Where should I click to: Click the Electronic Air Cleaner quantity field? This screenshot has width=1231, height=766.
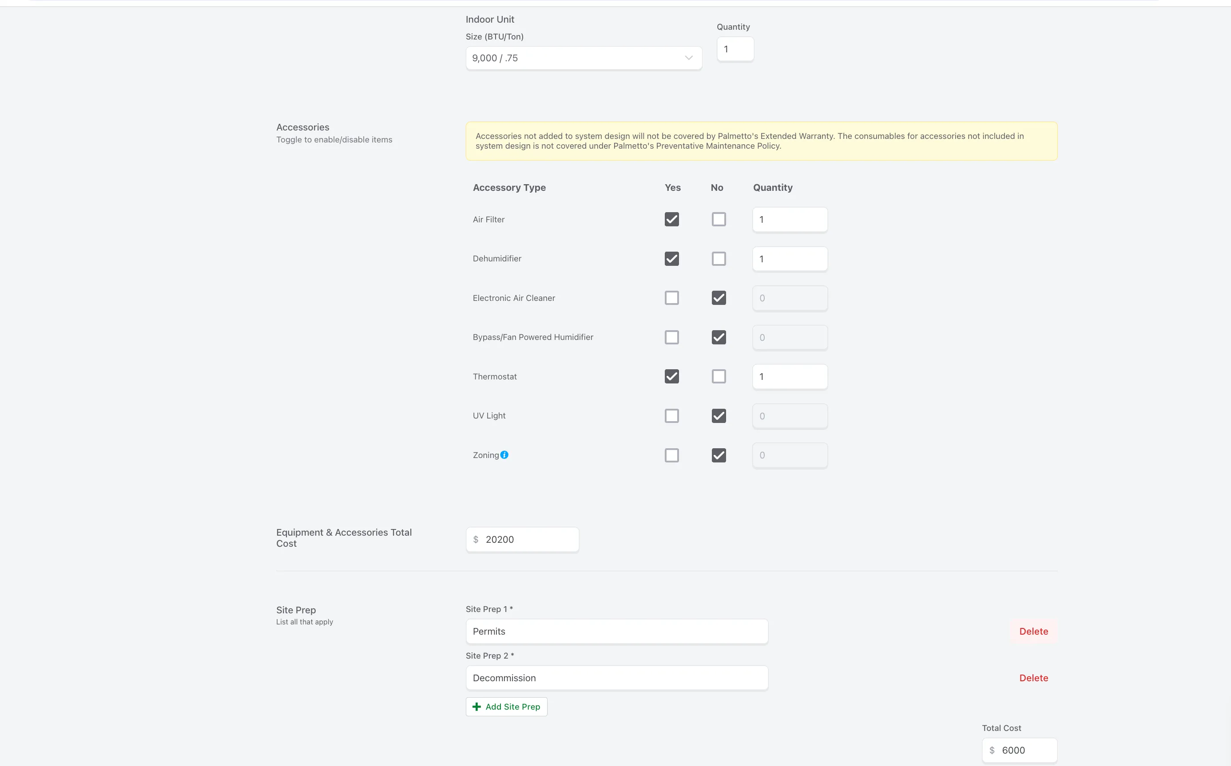790,298
